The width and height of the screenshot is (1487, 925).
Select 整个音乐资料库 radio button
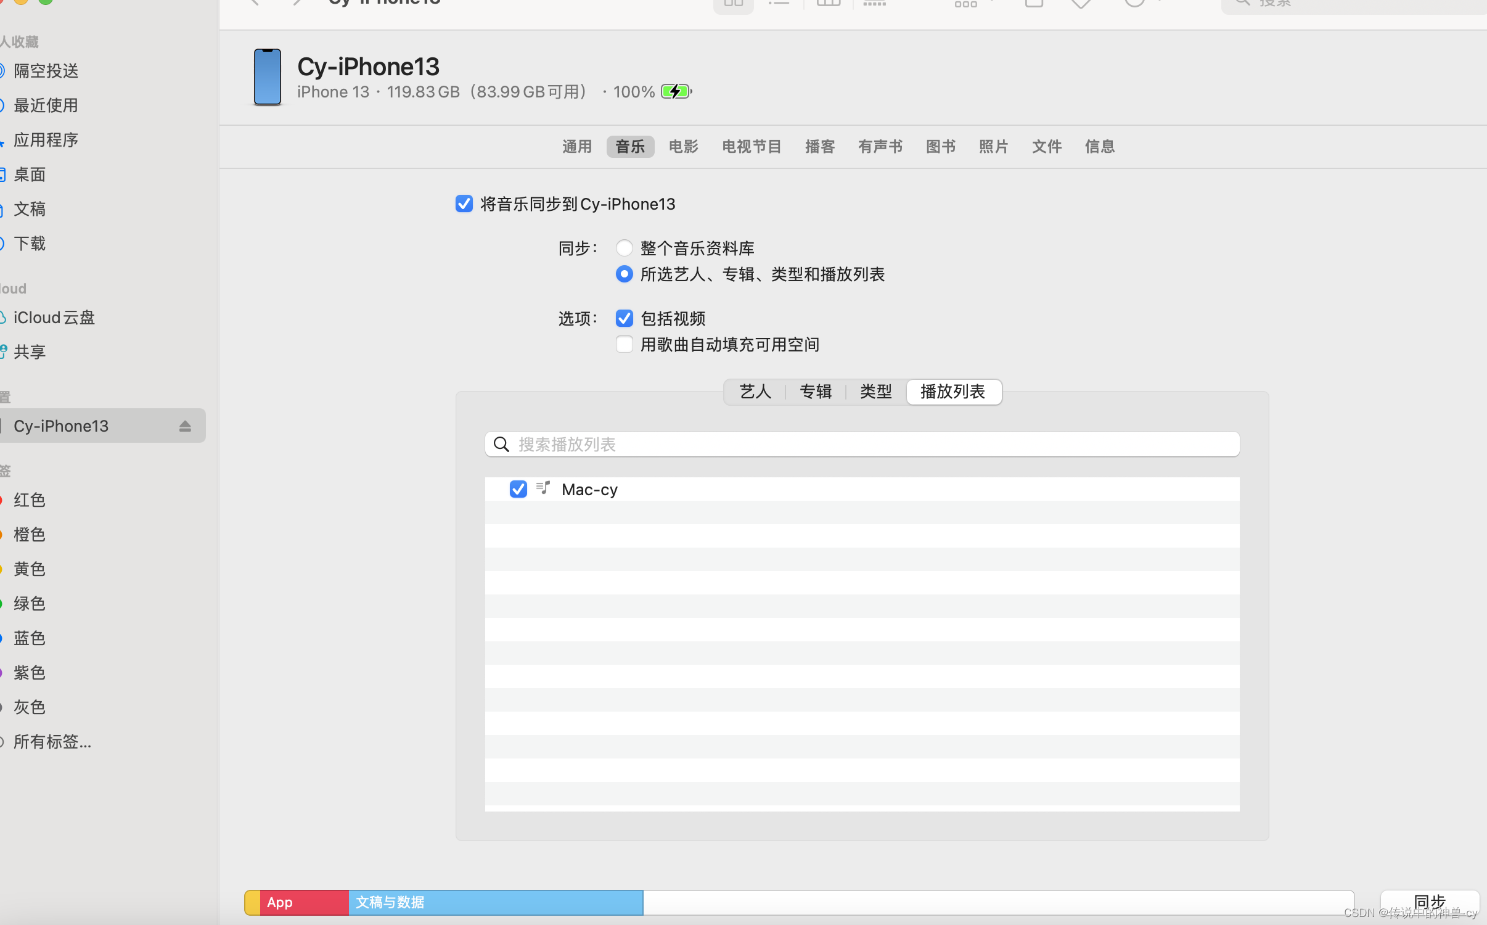click(x=624, y=249)
